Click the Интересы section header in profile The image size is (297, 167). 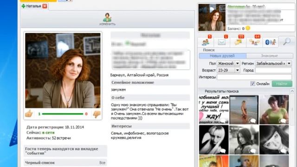(150, 126)
